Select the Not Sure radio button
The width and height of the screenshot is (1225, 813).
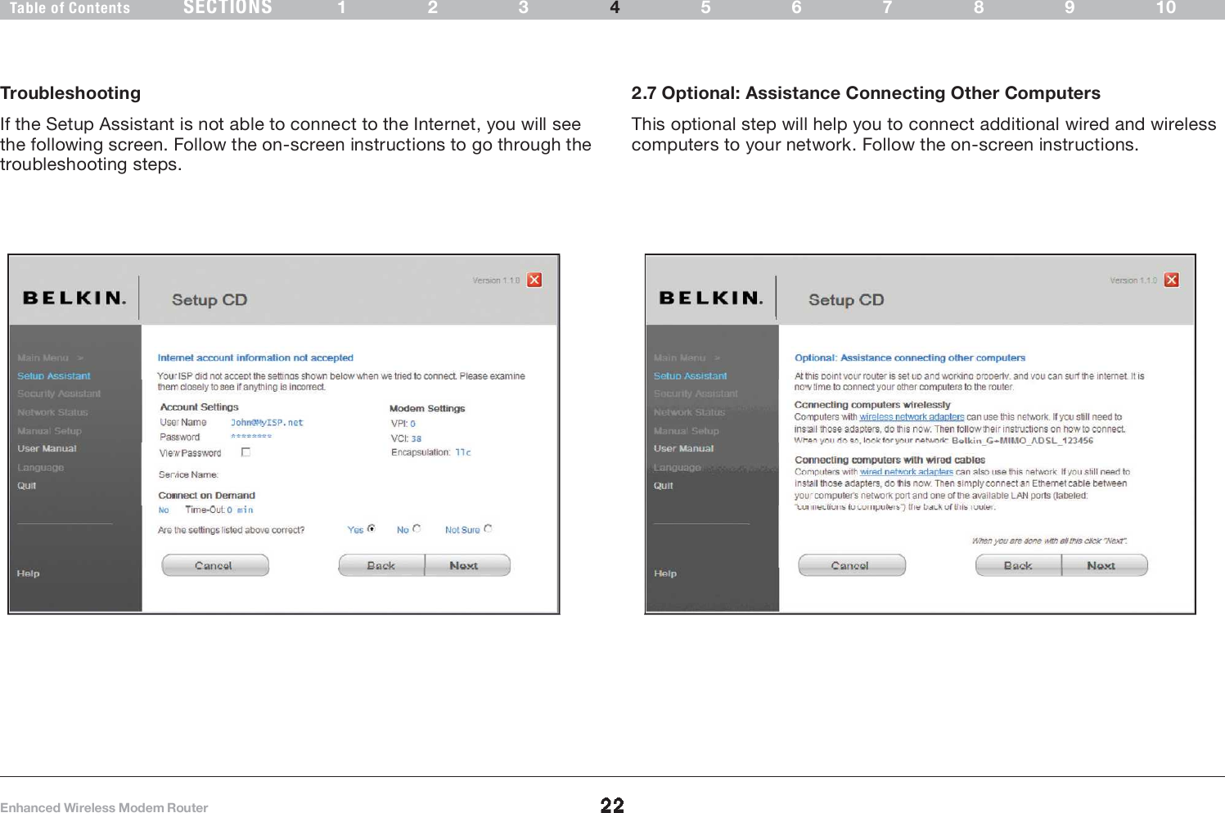point(488,529)
